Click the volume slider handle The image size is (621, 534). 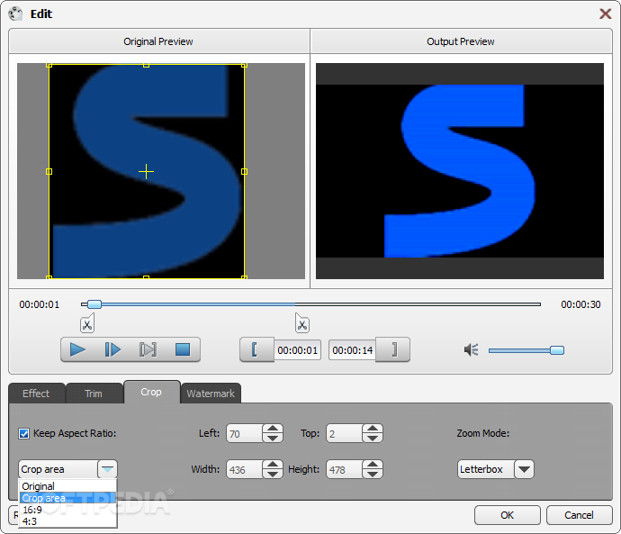(x=557, y=350)
